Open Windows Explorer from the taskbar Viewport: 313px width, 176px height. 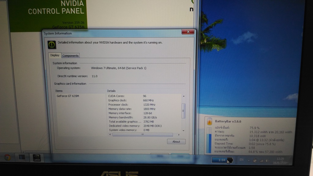(22, 158)
